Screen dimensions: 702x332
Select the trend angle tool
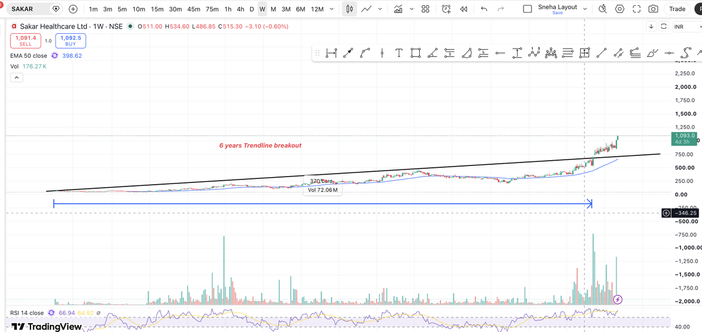(433, 53)
